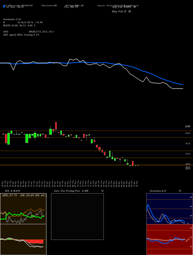Click the ADX: 27.78 header in the ADX panel
Screen dimensions: 193x255
10,195
